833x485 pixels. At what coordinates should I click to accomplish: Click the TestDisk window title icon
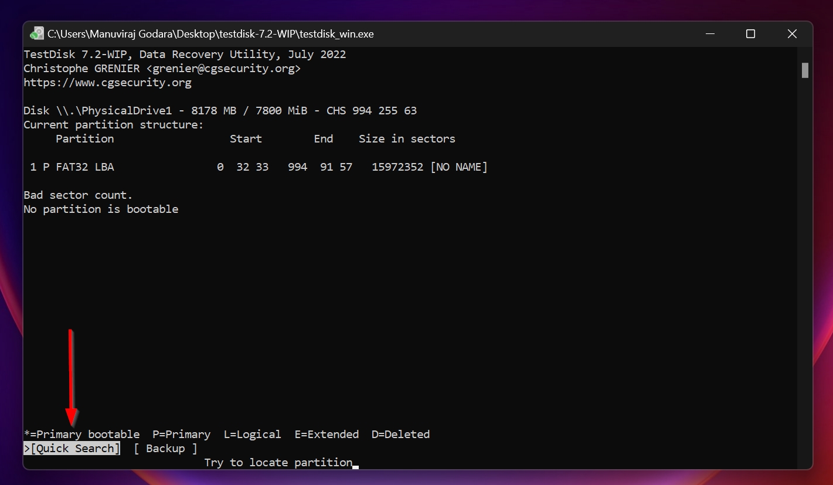(37, 34)
